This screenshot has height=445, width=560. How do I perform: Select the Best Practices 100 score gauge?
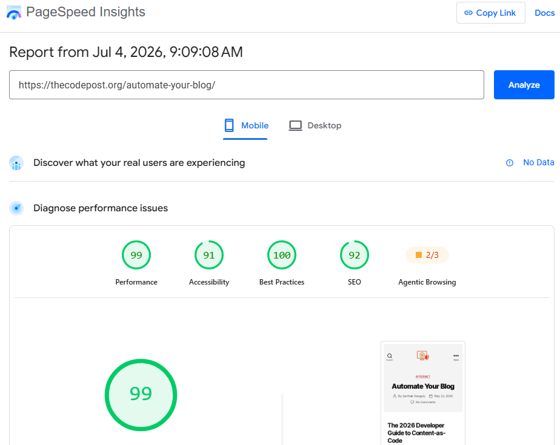click(x=282, y=255)
